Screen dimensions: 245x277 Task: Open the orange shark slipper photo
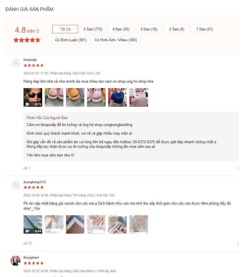point(75,97)
